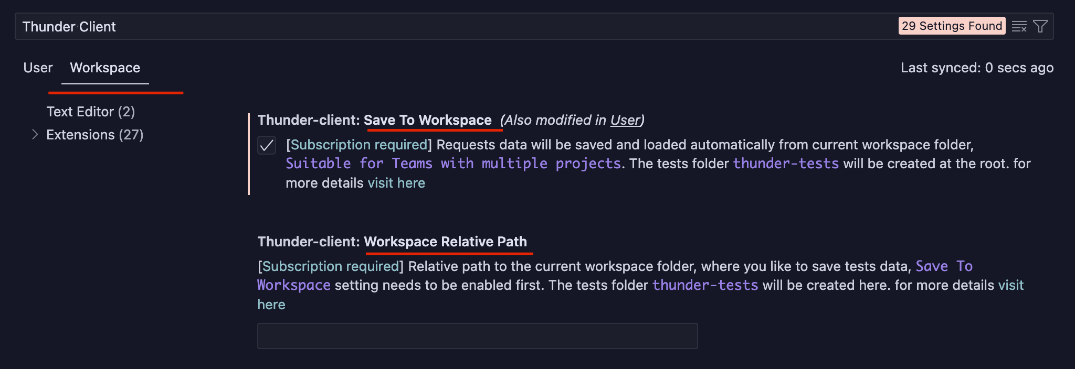The image size is (1075, 369).
Task: Follow the 'User' modified-in link
Action: (625, 120)
